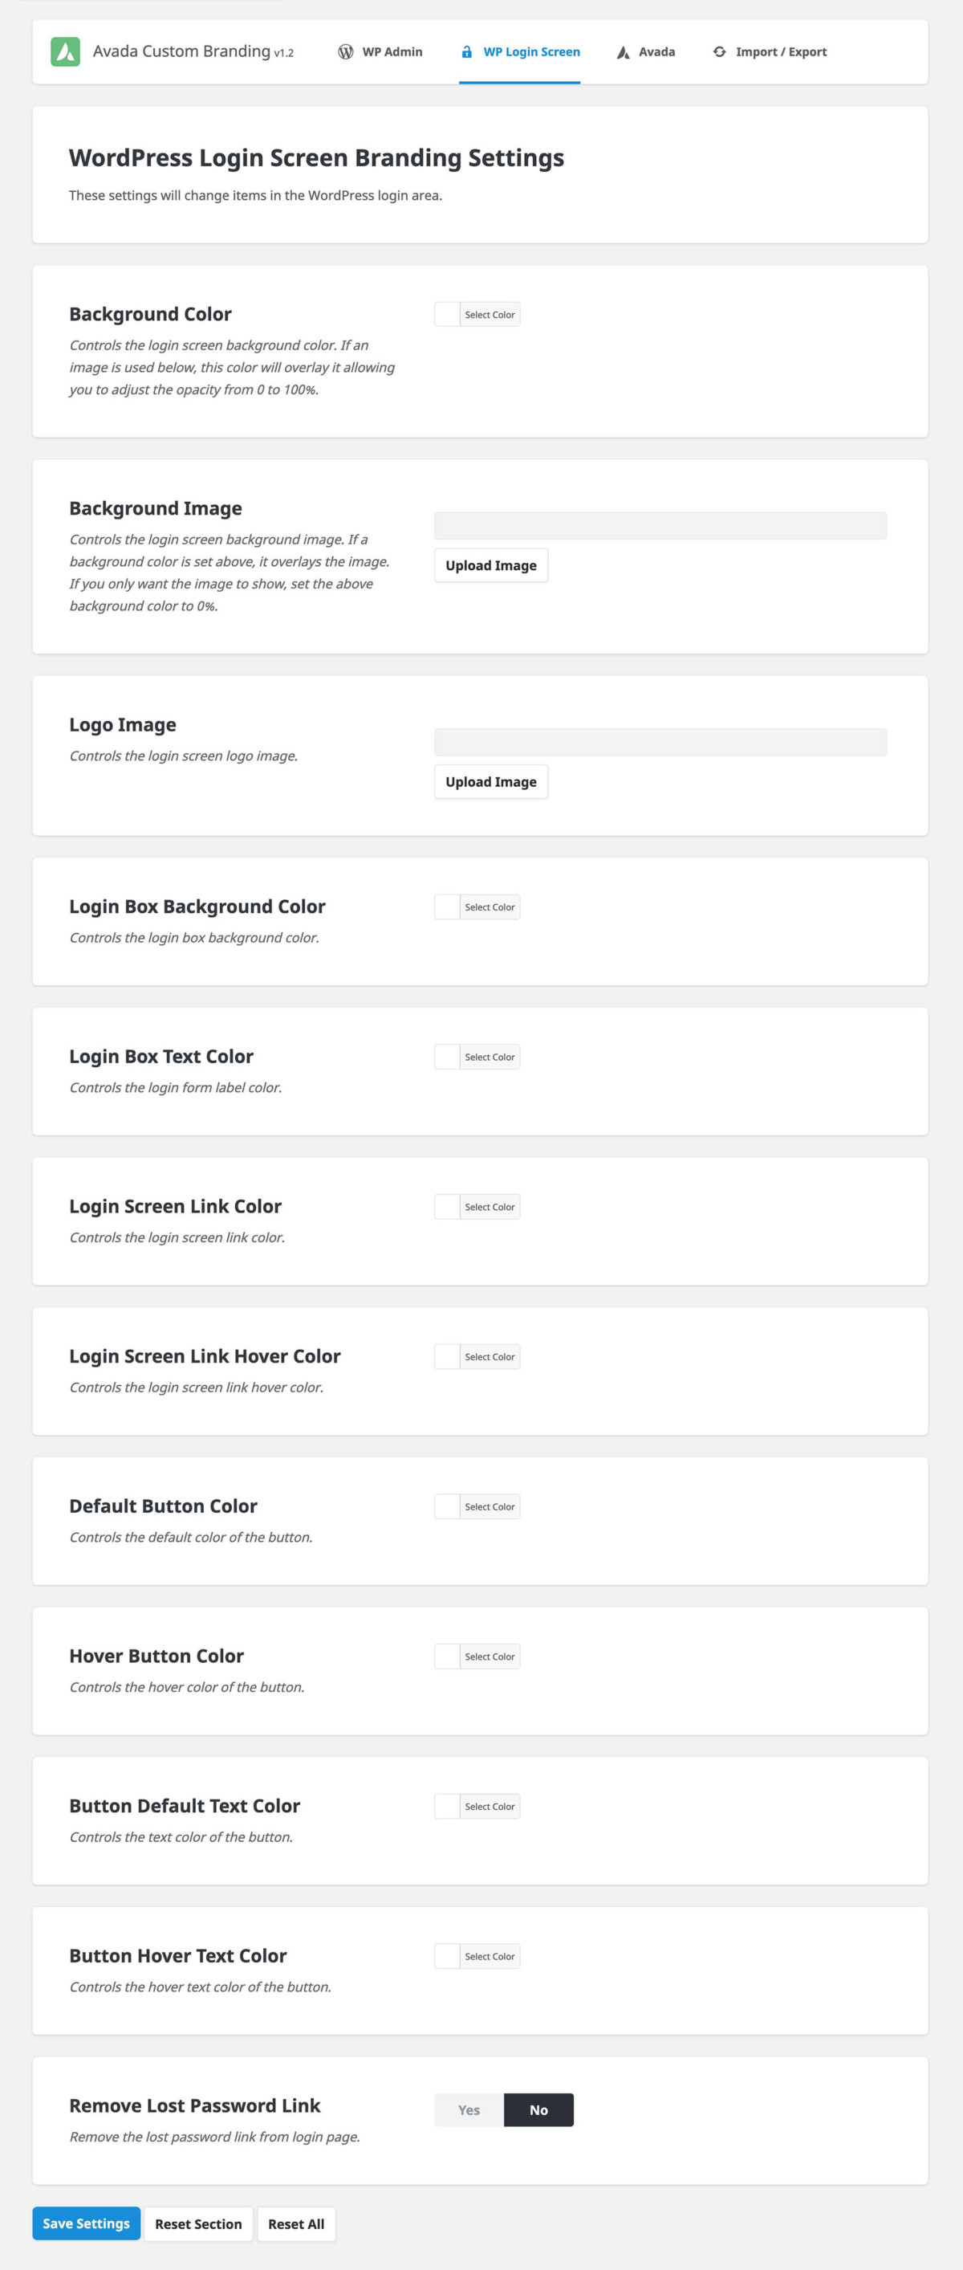Click the sync icon beside Import / Export
The height and width of the screenshot is (2270, 963).
[718, 52]
